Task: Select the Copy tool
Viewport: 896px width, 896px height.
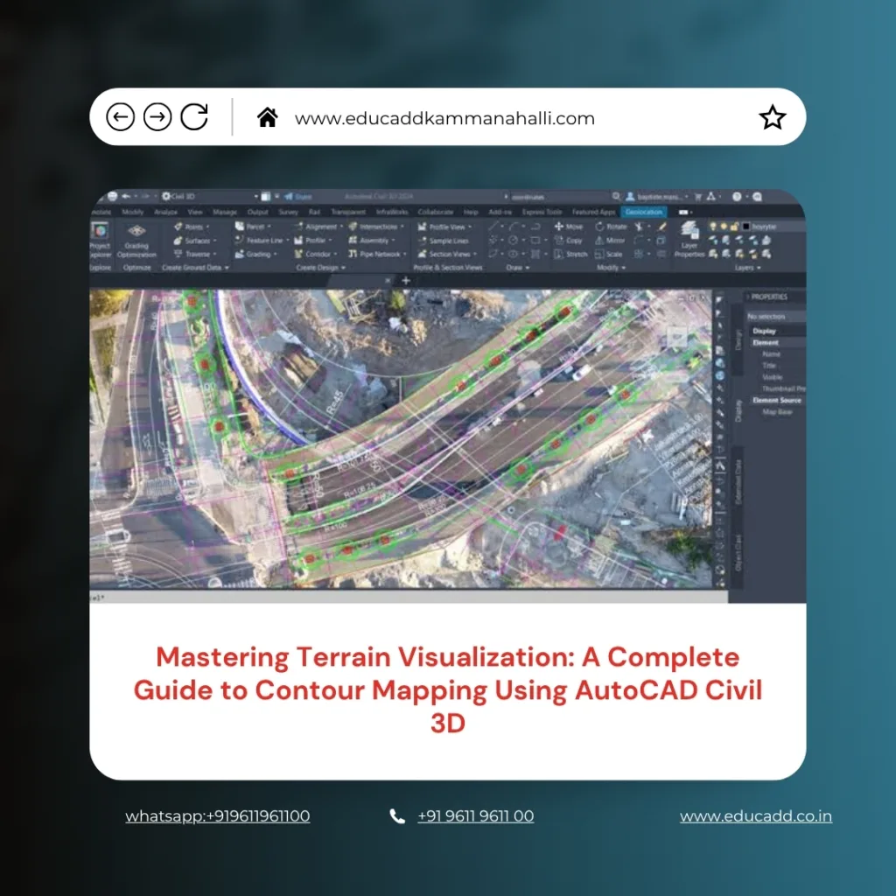Action: (569, 241)
